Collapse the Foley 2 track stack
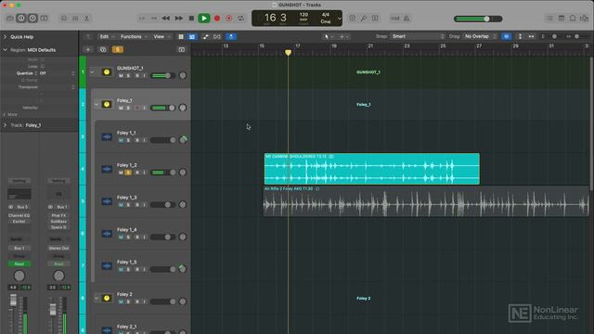This screenshot has width=594, height=334. (x=97, y=298)
